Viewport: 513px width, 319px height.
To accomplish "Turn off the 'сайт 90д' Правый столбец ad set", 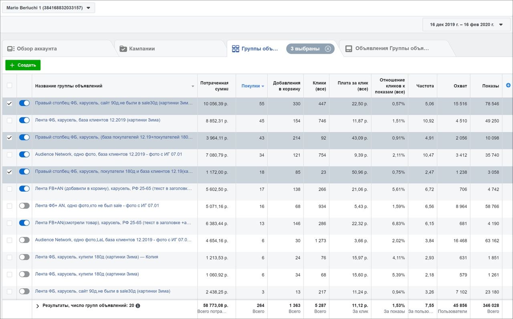I will coord(24,103).
